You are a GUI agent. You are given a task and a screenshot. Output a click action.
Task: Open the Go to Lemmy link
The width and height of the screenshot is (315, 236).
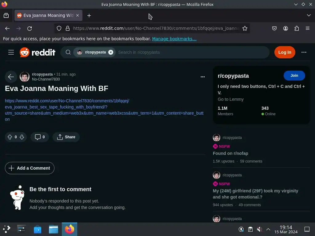tap(231, 99)
